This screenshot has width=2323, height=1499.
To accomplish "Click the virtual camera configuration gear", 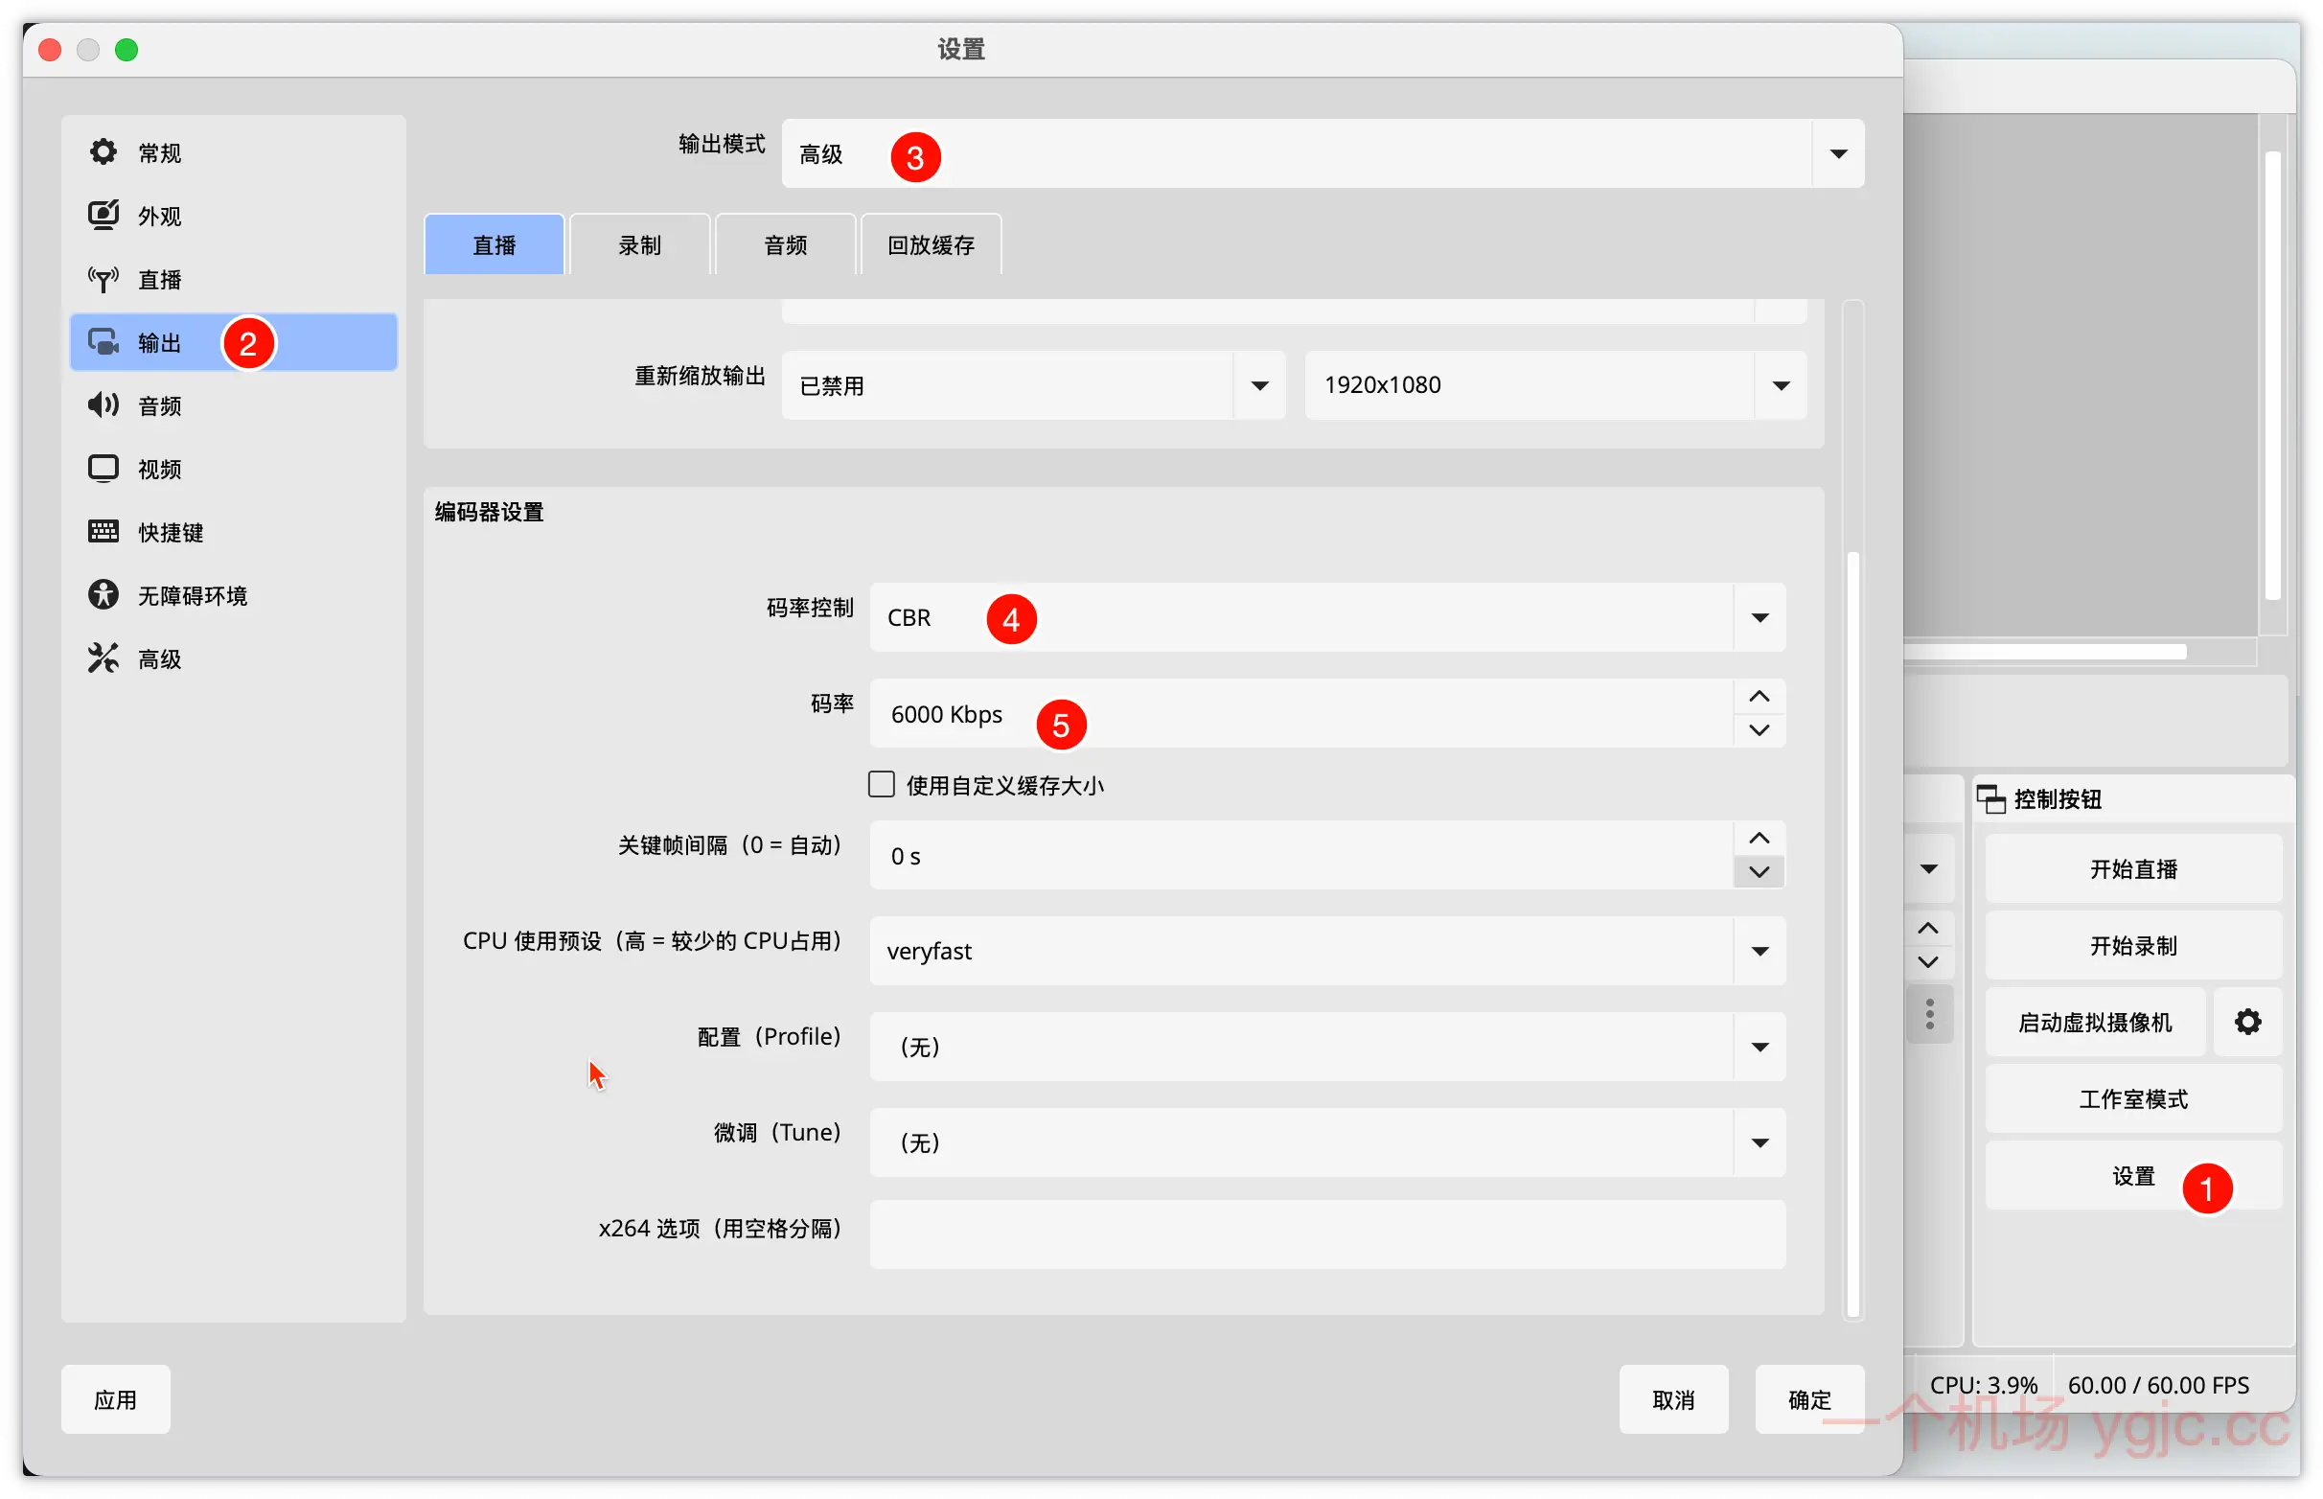I will [2248, 1022].
